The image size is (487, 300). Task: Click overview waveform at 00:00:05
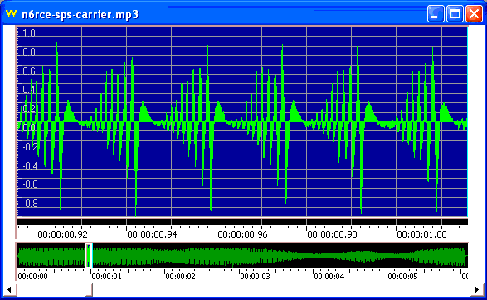pos(387,256)
